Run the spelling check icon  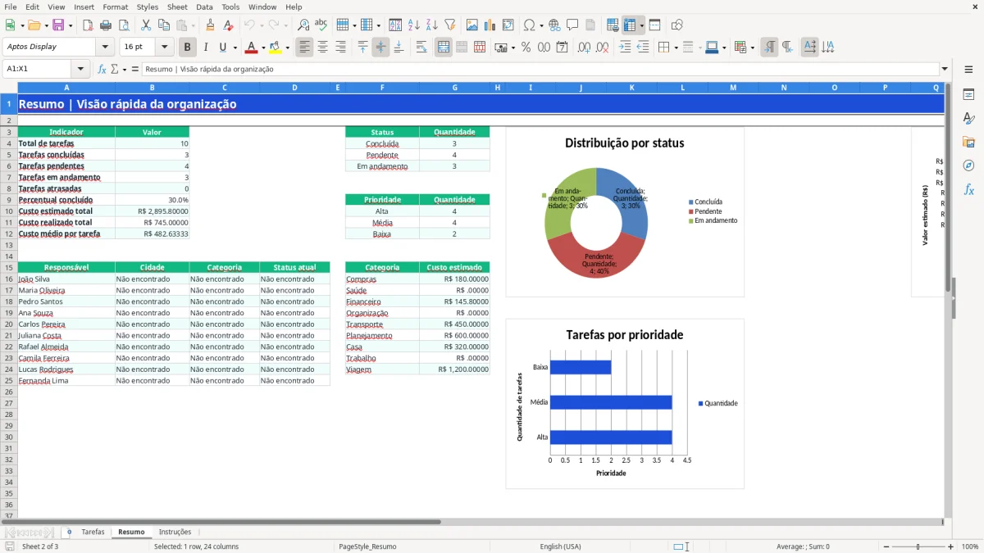tap(321, 25)
